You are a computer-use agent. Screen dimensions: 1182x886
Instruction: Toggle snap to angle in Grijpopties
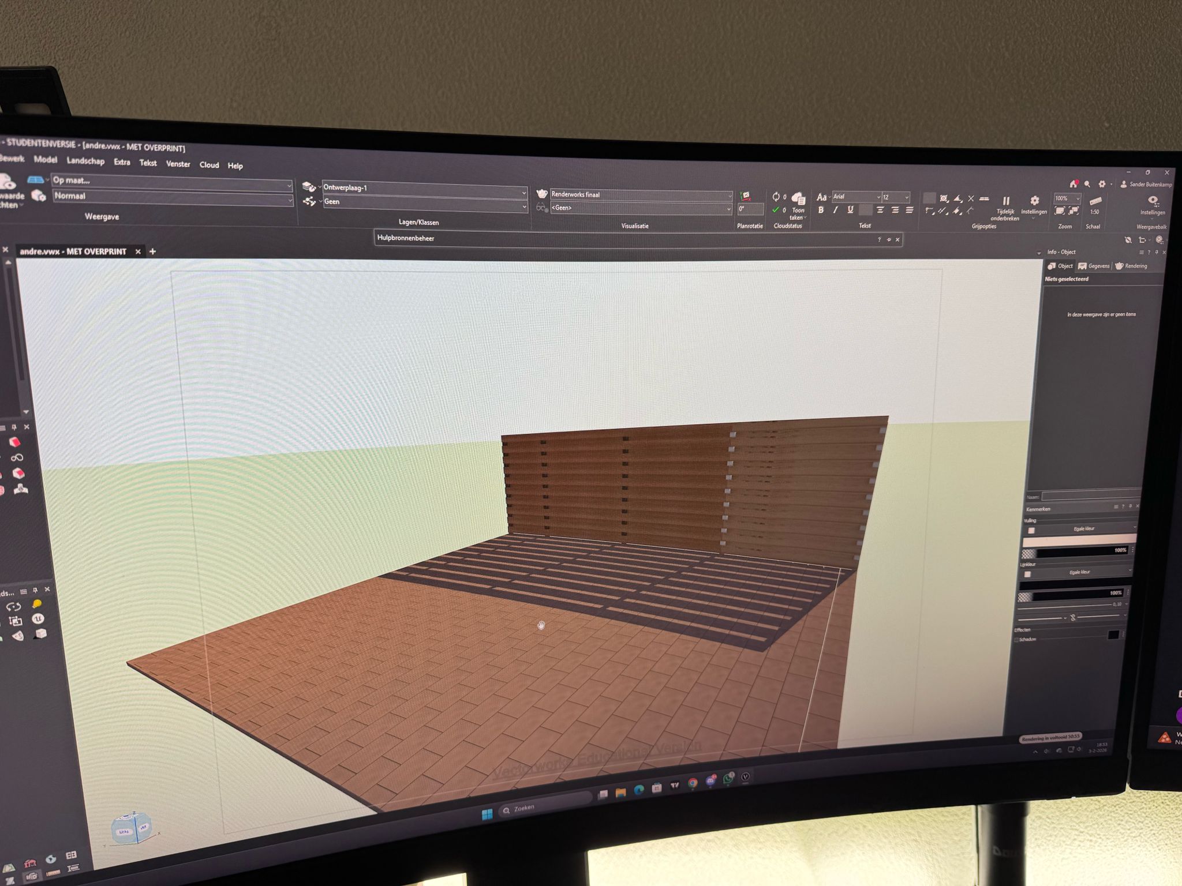pos(957,198)
